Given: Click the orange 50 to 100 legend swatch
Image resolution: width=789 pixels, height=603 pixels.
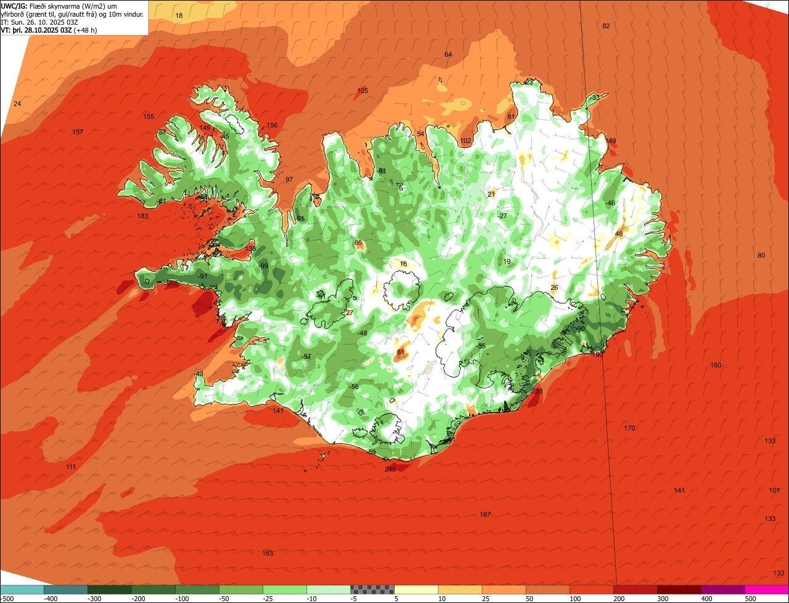Looking at the screenshot, I should [x=547, y=589].
